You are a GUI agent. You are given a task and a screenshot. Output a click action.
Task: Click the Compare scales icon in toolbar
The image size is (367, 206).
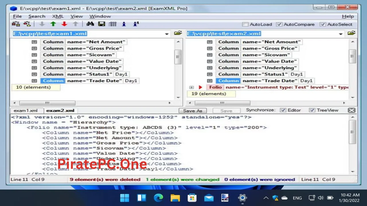tap(16, 24)
